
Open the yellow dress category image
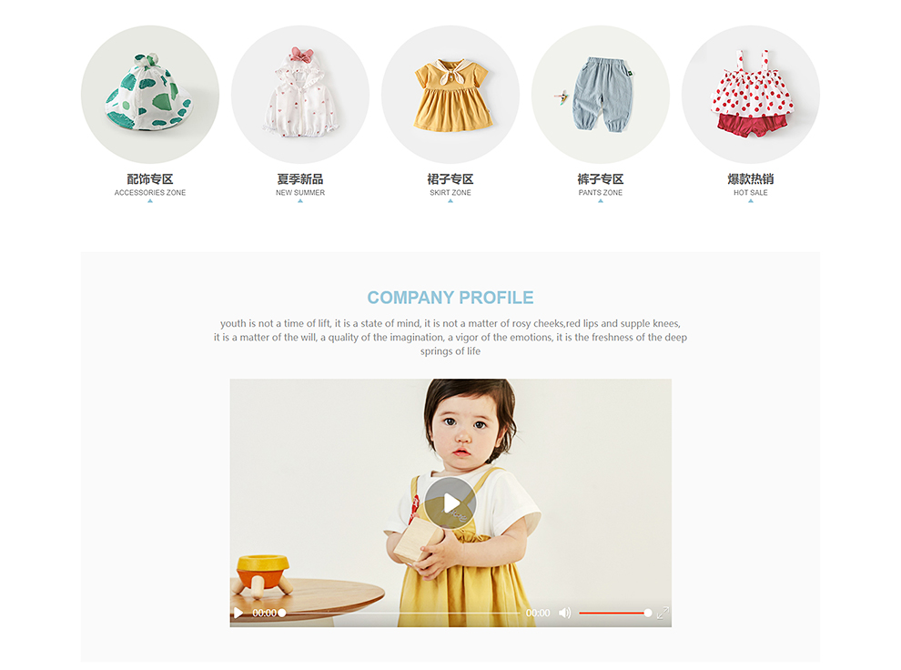(450, 95)
